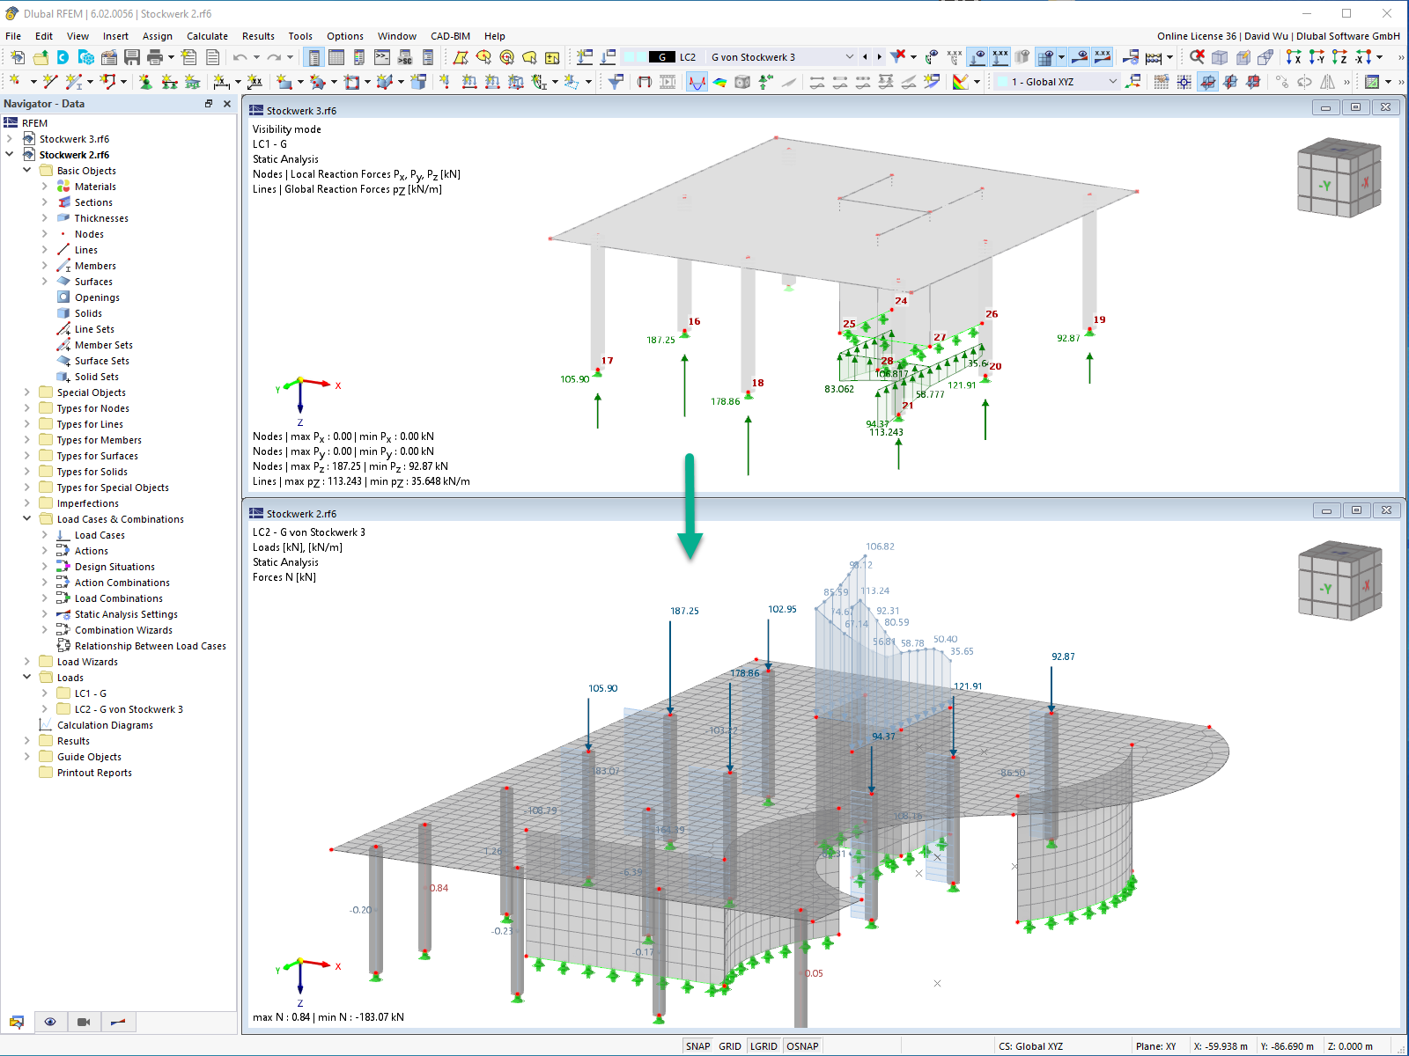Screen dimensions: 1409x1056
Task: Open the CAD-BIM menu
Action: pos(450,36)
